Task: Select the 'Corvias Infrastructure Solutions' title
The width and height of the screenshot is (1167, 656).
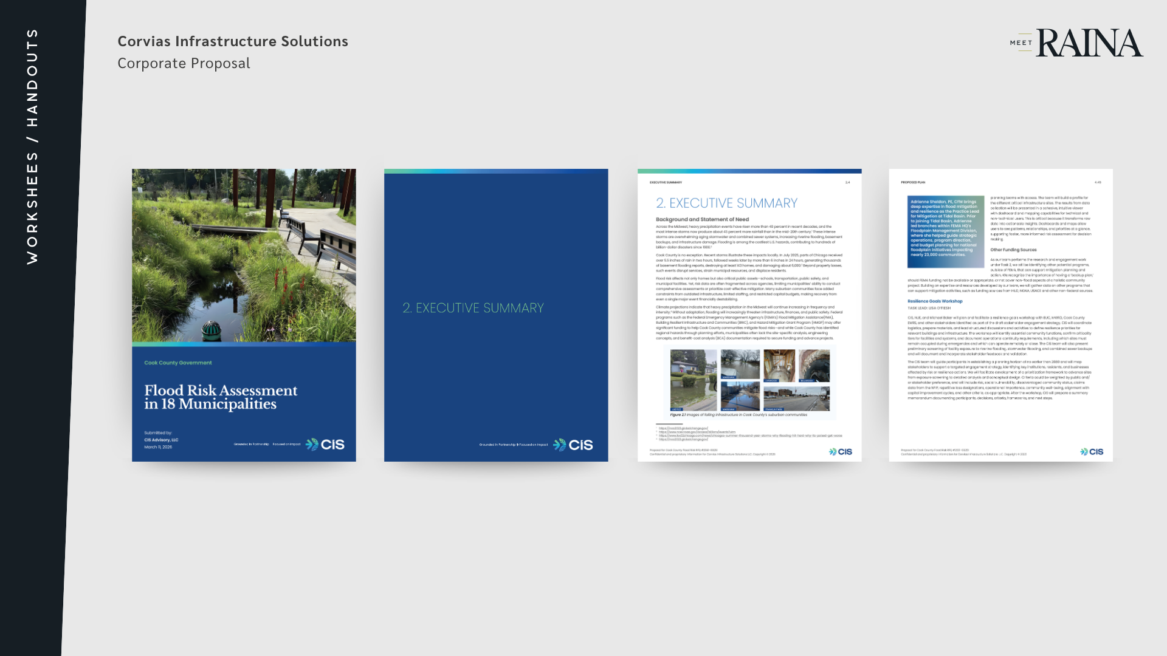Action: tap(233, 41)
